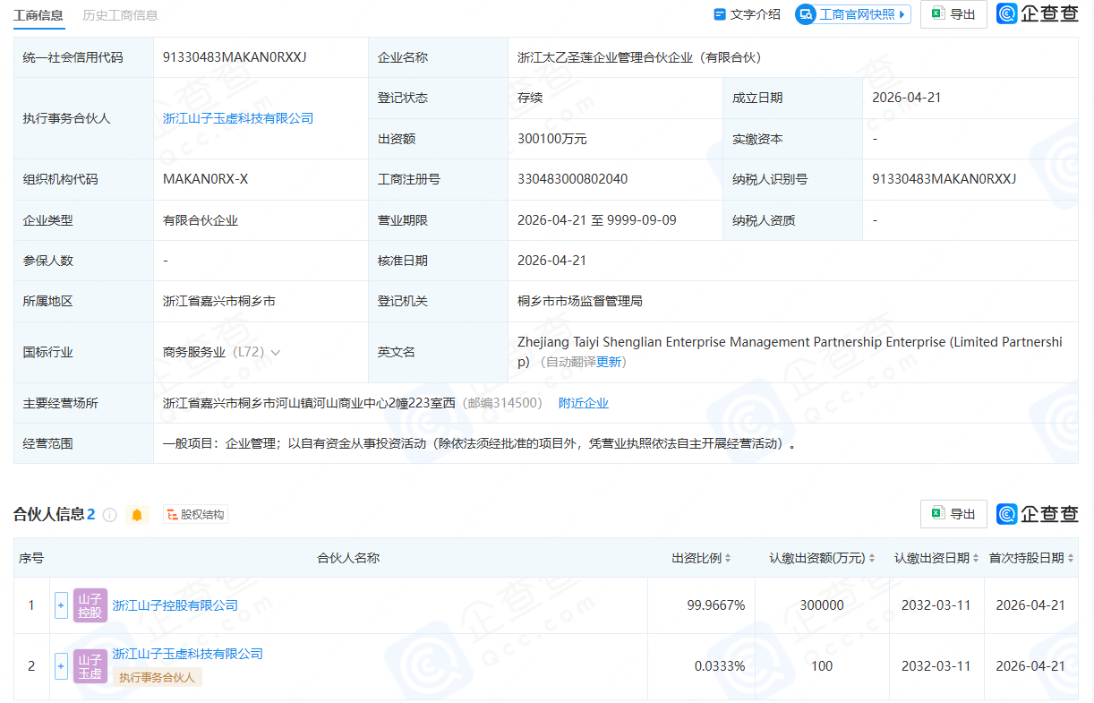This screenshot has height=703, width=1094.
Task: Click the 山子玉虚 logo thumbnail
Action: point(90,666)
